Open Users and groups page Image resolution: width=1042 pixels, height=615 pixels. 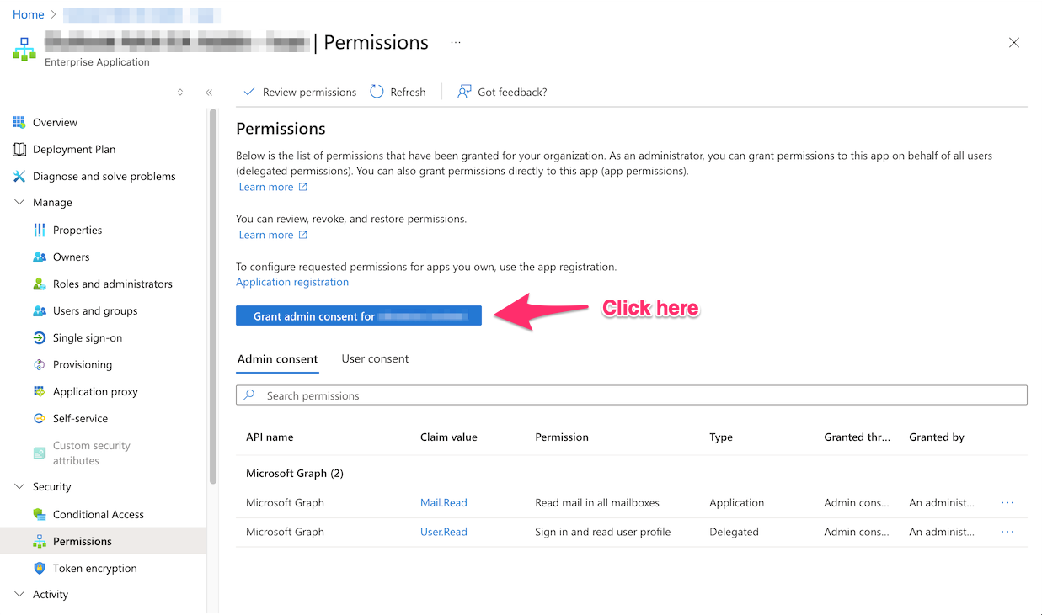point(94,310)
